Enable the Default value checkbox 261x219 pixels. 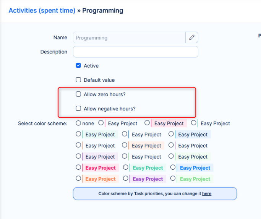click(x=78, y=80)
